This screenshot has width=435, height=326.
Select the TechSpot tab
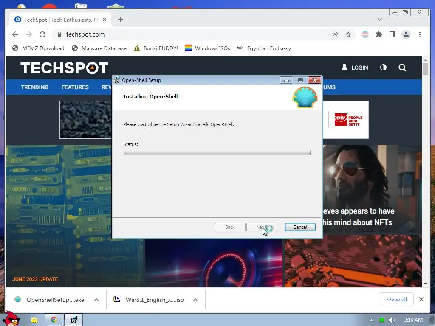[60, 20]
